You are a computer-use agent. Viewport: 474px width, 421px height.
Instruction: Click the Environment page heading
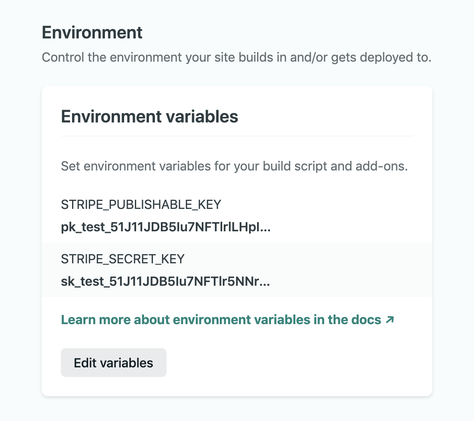pyautogui.click(x=92, y=33)
